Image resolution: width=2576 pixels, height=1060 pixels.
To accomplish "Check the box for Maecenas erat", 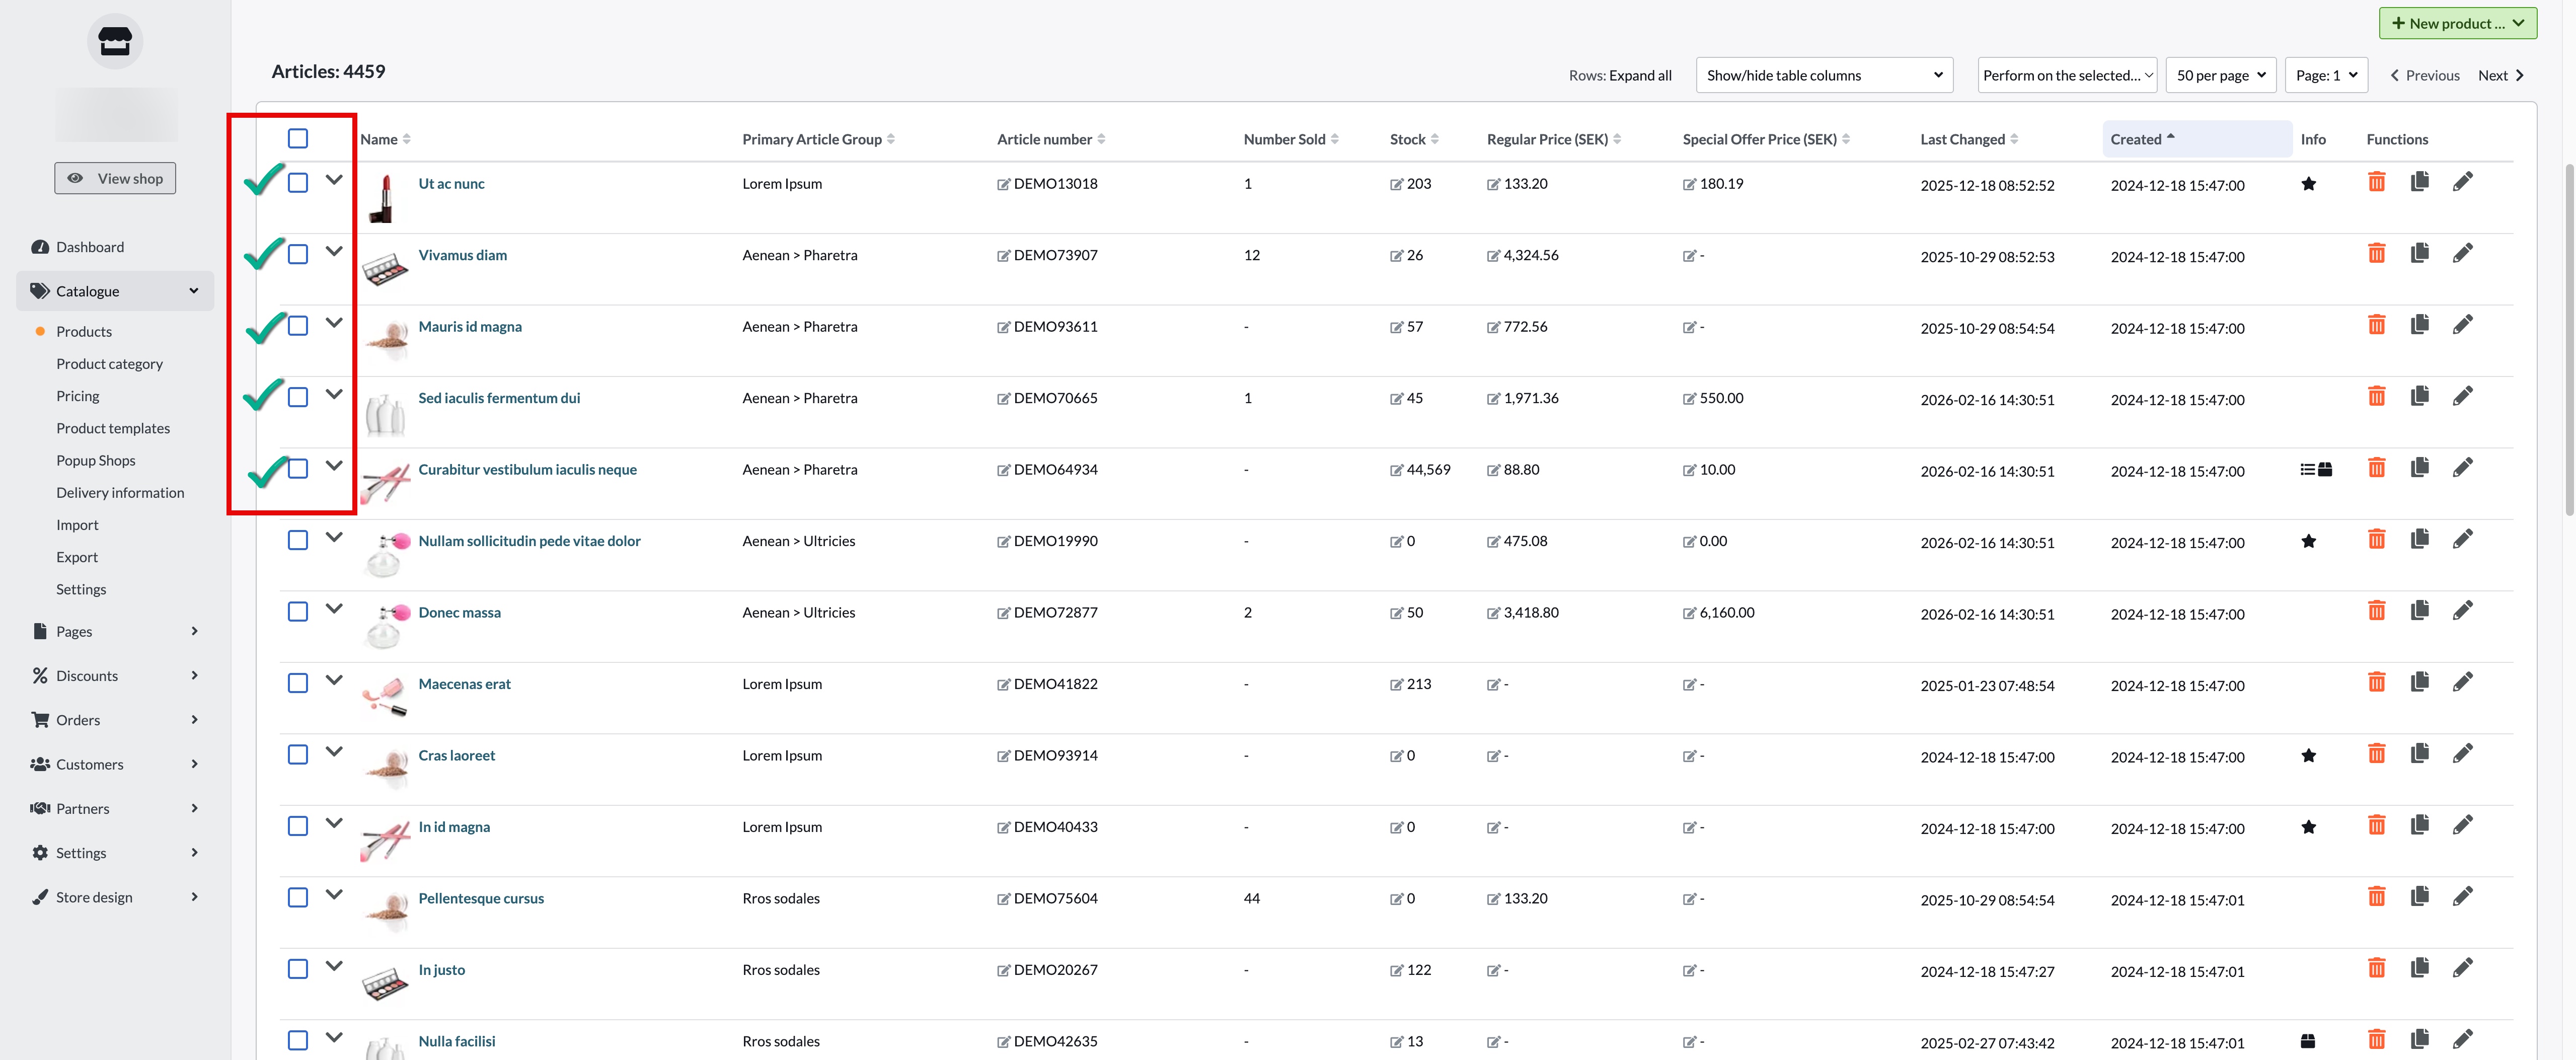I will point(298,683).
